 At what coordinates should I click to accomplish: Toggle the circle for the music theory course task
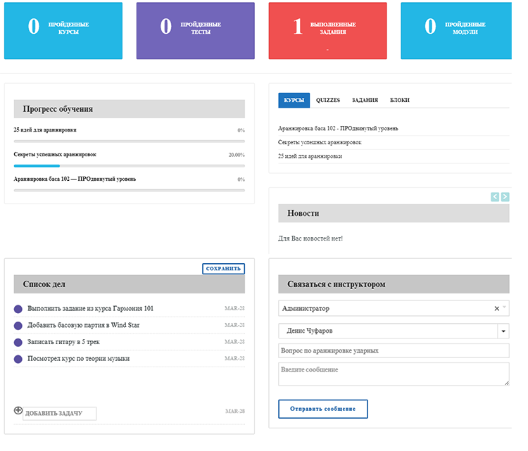tap(18, 360)
